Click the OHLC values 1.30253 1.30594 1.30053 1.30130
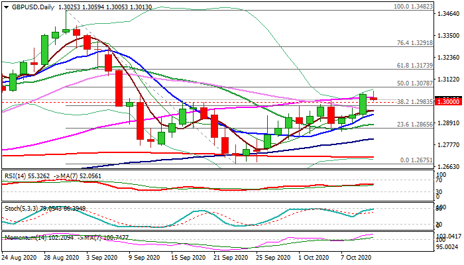Image resolution: width=464 pixels, height=265 pixels. click(x=105, y=7)
